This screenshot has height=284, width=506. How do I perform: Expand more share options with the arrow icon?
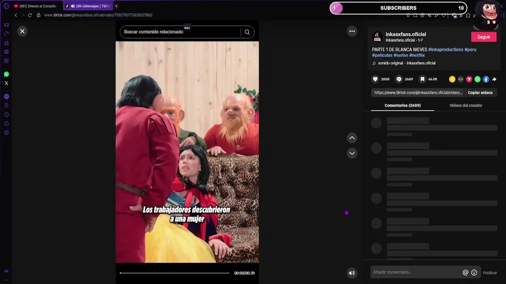(x=494, y=79)
